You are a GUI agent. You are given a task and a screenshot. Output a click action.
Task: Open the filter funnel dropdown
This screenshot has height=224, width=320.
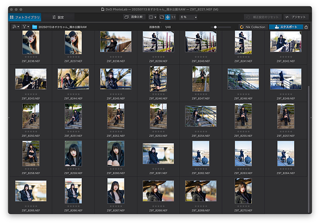(x=26, y=27)
